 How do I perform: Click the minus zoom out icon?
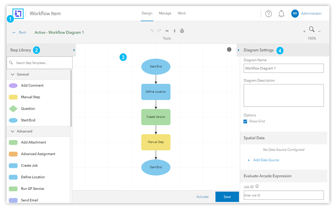click(319, 31)
